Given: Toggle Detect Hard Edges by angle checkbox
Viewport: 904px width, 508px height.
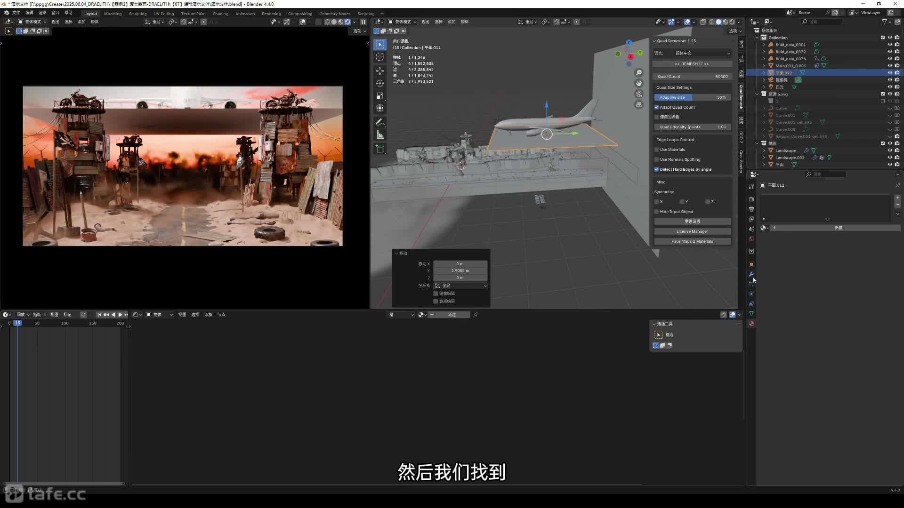Looking at the screenshot, I should click(x=656, y=169).
